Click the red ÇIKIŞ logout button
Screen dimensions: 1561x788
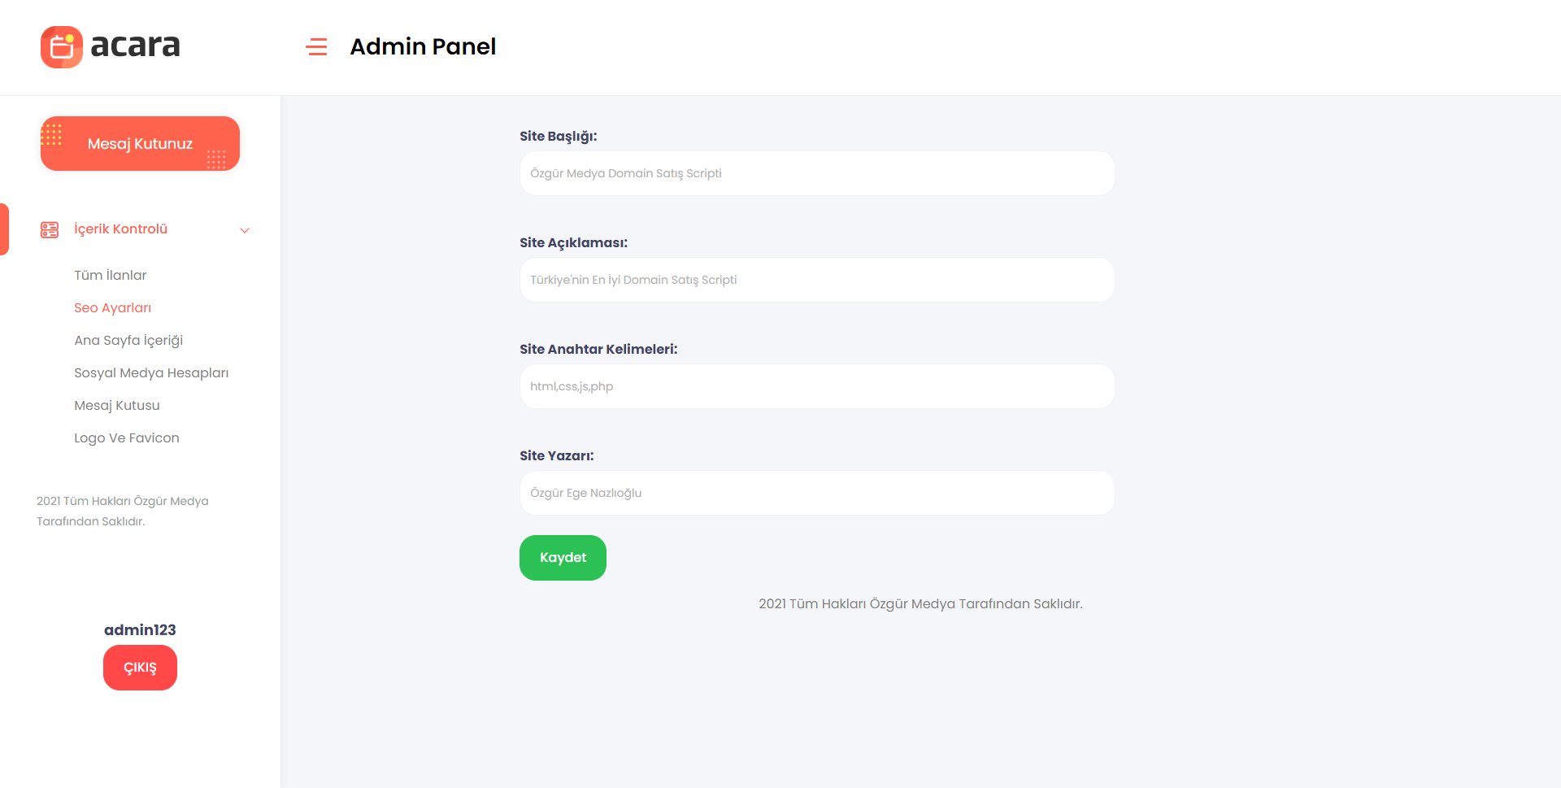pyautogui.click(x=140, y=668)
